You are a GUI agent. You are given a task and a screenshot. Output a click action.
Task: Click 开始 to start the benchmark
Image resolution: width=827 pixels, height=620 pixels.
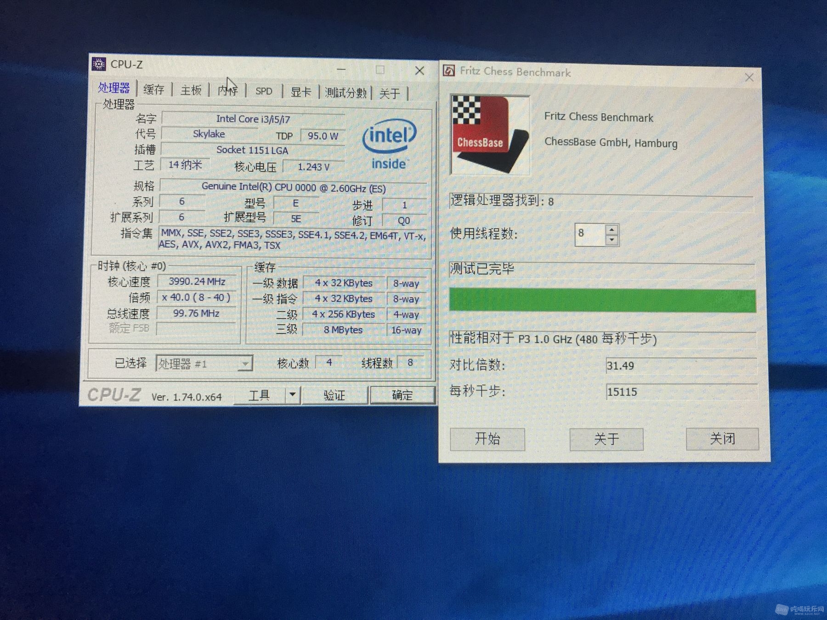pyautogui.click(x=487, y=439)
